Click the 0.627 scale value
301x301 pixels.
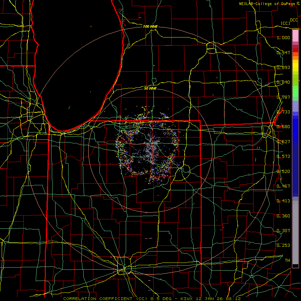283,142
